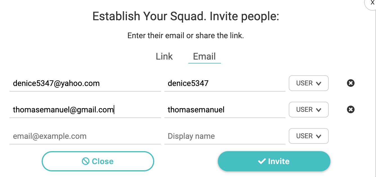376x177 pixels.
Task: Remove the denice5347@yahoo.com invite row
Action: [351, 83]
